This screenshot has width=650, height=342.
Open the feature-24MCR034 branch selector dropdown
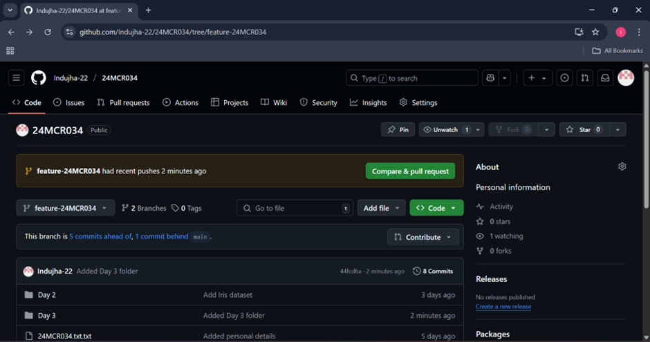[x=66, y=208]
